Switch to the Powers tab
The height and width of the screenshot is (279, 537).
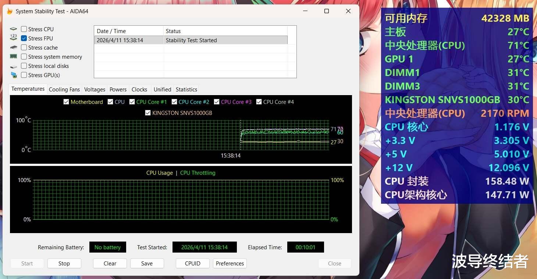click(118, 89)
